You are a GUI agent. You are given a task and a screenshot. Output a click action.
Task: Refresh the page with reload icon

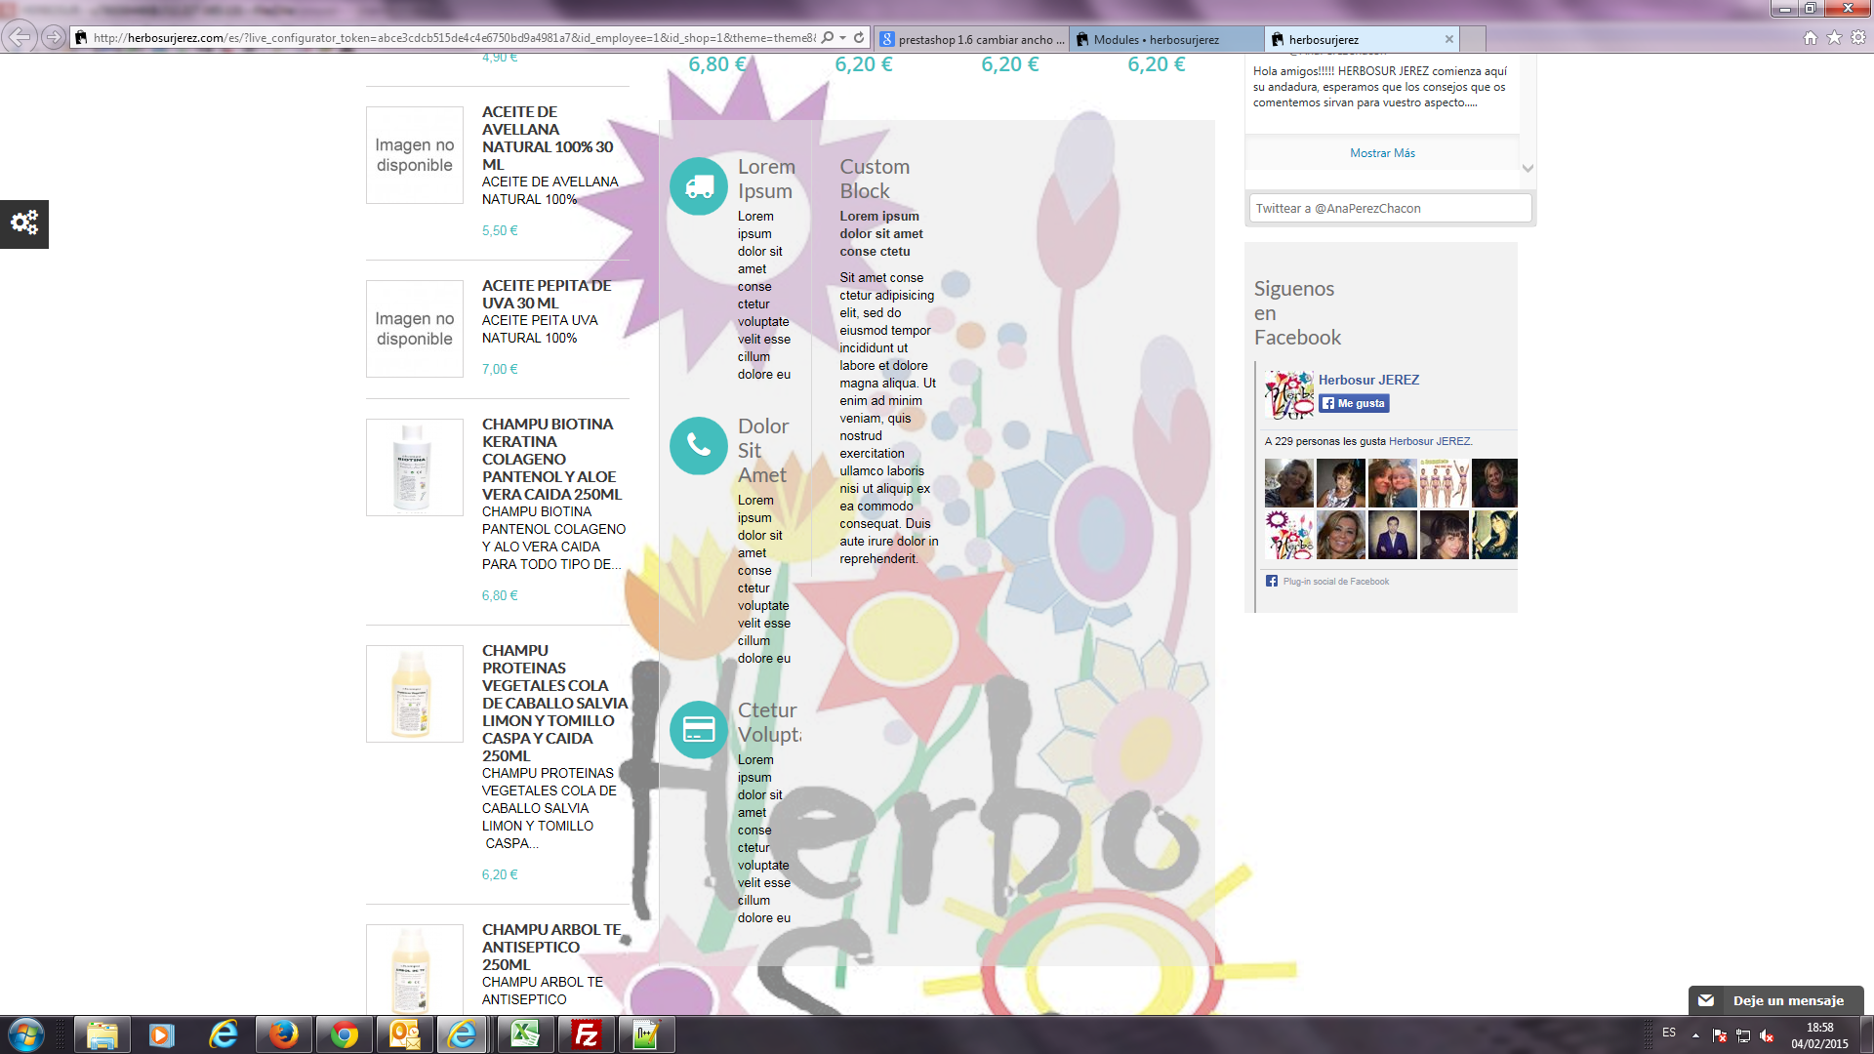[x=859, y=37]
